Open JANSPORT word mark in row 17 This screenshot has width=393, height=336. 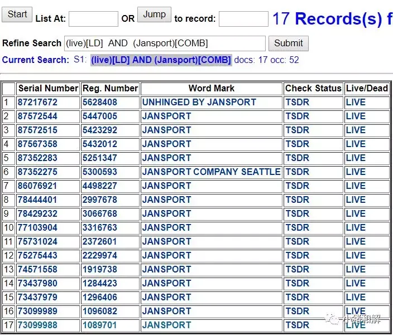pos(167,325)
